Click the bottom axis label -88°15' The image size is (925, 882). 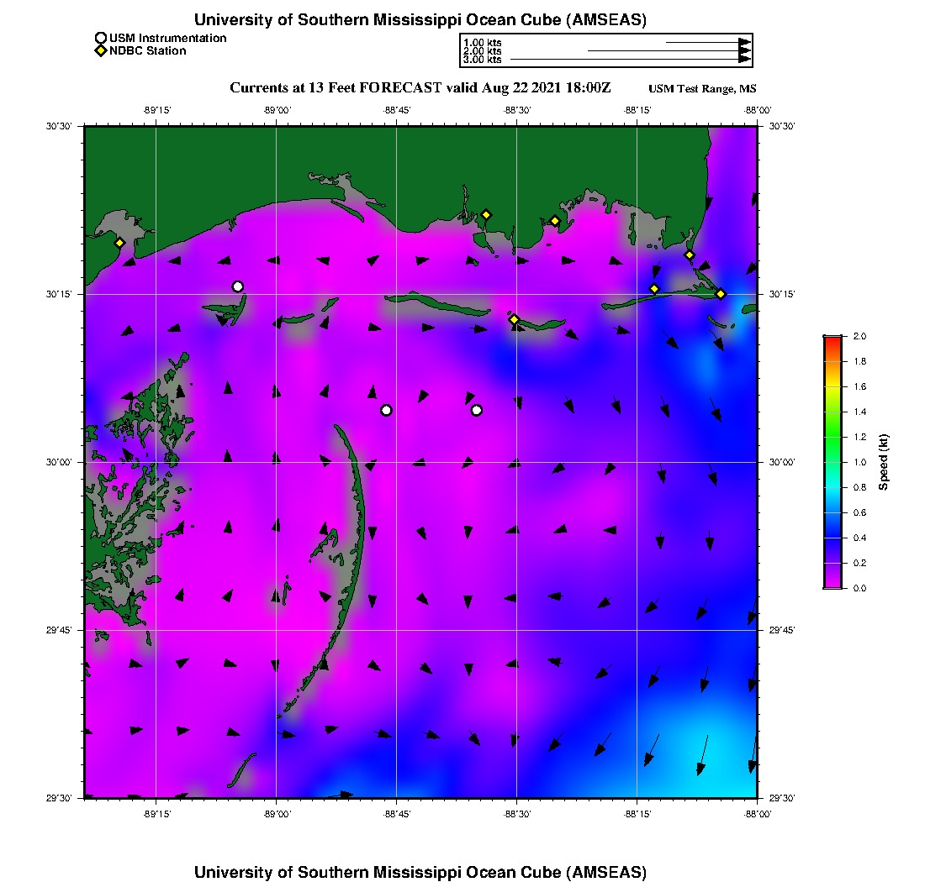637,814
